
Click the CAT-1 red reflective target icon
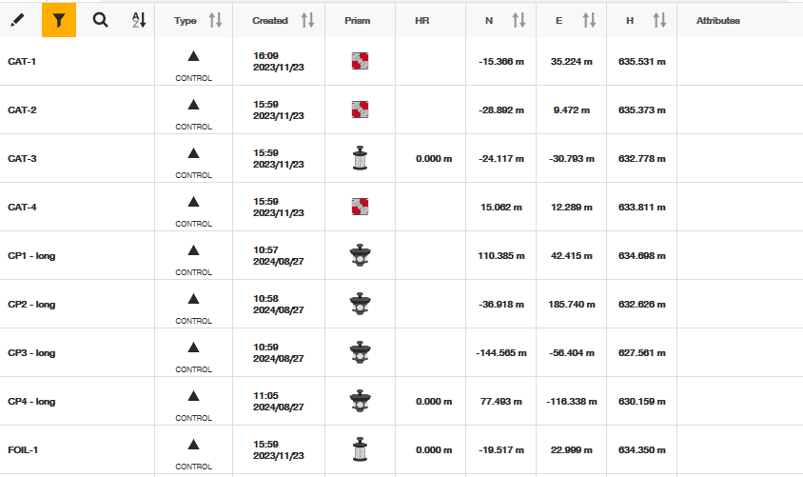click(x=360, y=61)
